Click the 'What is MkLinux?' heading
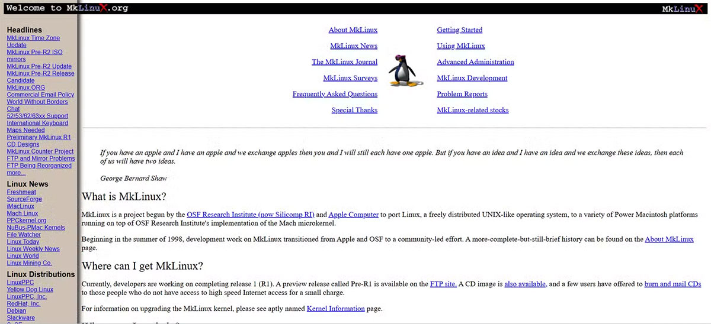Viewport: 711px width, 324px height. coord(124,197)
